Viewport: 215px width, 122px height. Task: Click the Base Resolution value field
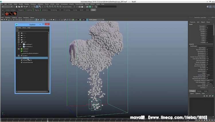coord(210,50)
